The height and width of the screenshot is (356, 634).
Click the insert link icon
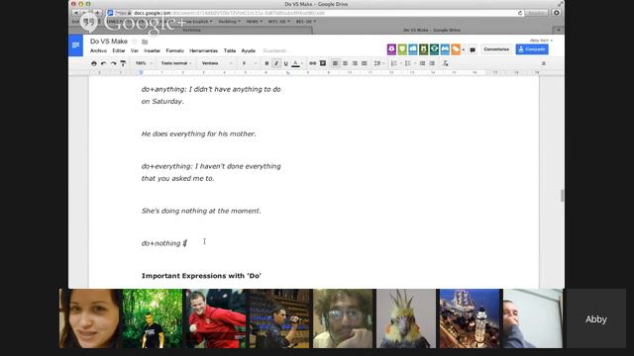click(x=313, y=63)
